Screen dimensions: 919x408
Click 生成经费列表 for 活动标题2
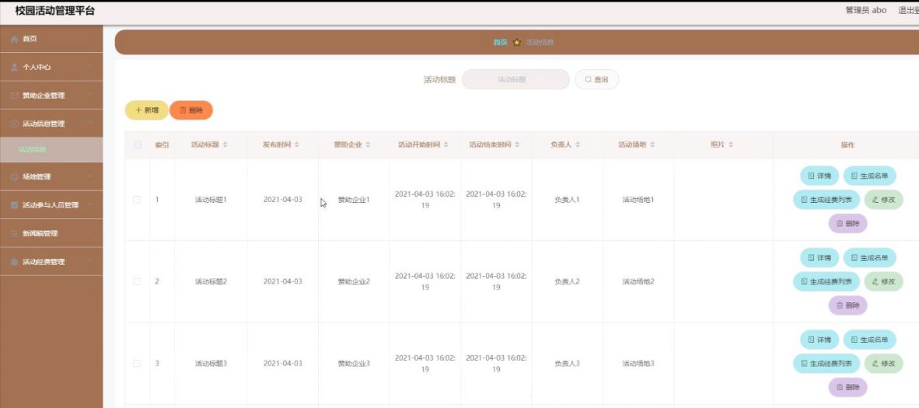tap(826, 281)
